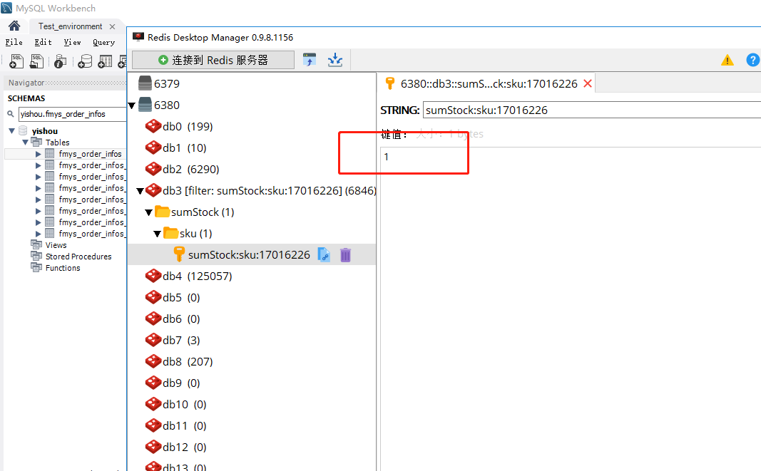The image size is (761, 471).
Task: Click the sku folder icon
Action: [x=171, y=233]
